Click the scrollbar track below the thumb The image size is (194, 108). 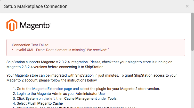192,82
